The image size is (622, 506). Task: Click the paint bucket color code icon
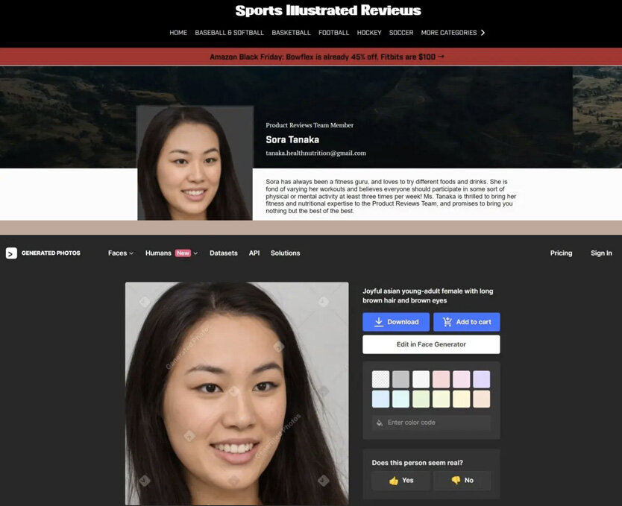click(x=380, y=423)
